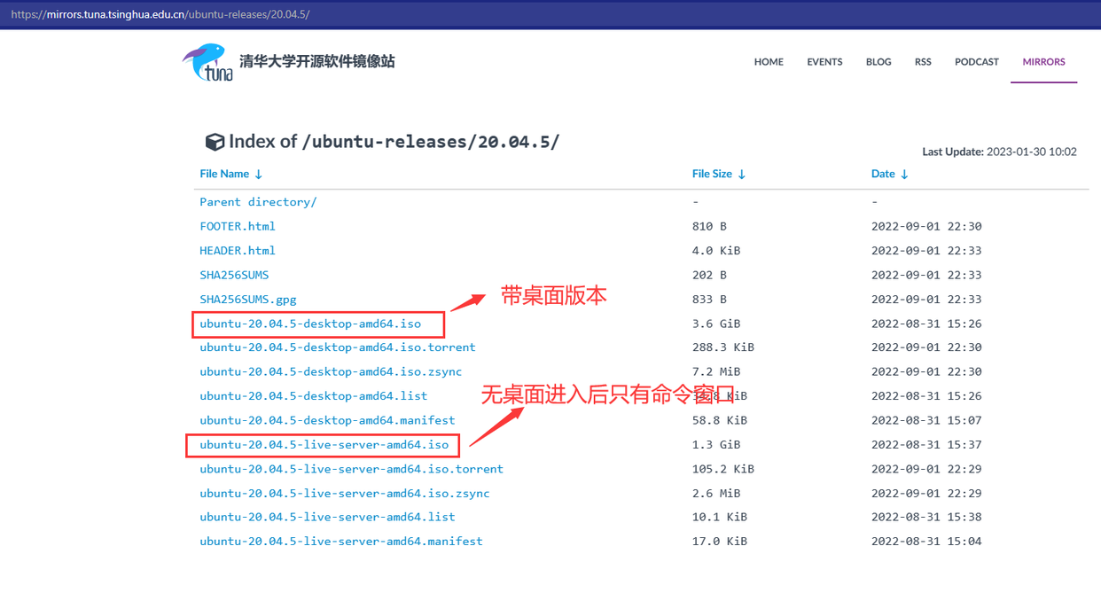1101x593 pixels.
Task: Click the date 2022-09-01 22:30 for FOOTER.html
Action: pyautogui.click(x=926, y=226)
